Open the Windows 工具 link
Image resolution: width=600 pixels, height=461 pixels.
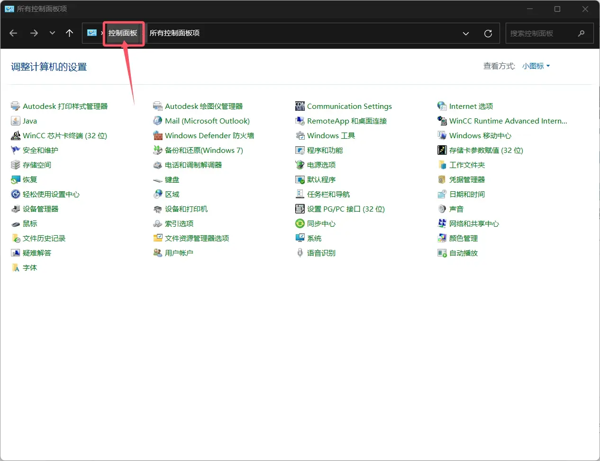point(331,135)
